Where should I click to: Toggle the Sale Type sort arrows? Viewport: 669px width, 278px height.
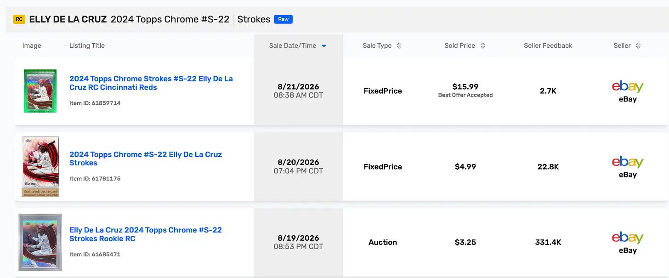(399, 45)
